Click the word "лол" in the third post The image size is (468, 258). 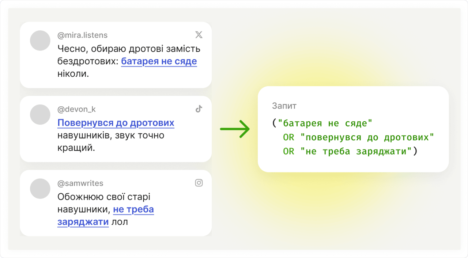[120, 222]
